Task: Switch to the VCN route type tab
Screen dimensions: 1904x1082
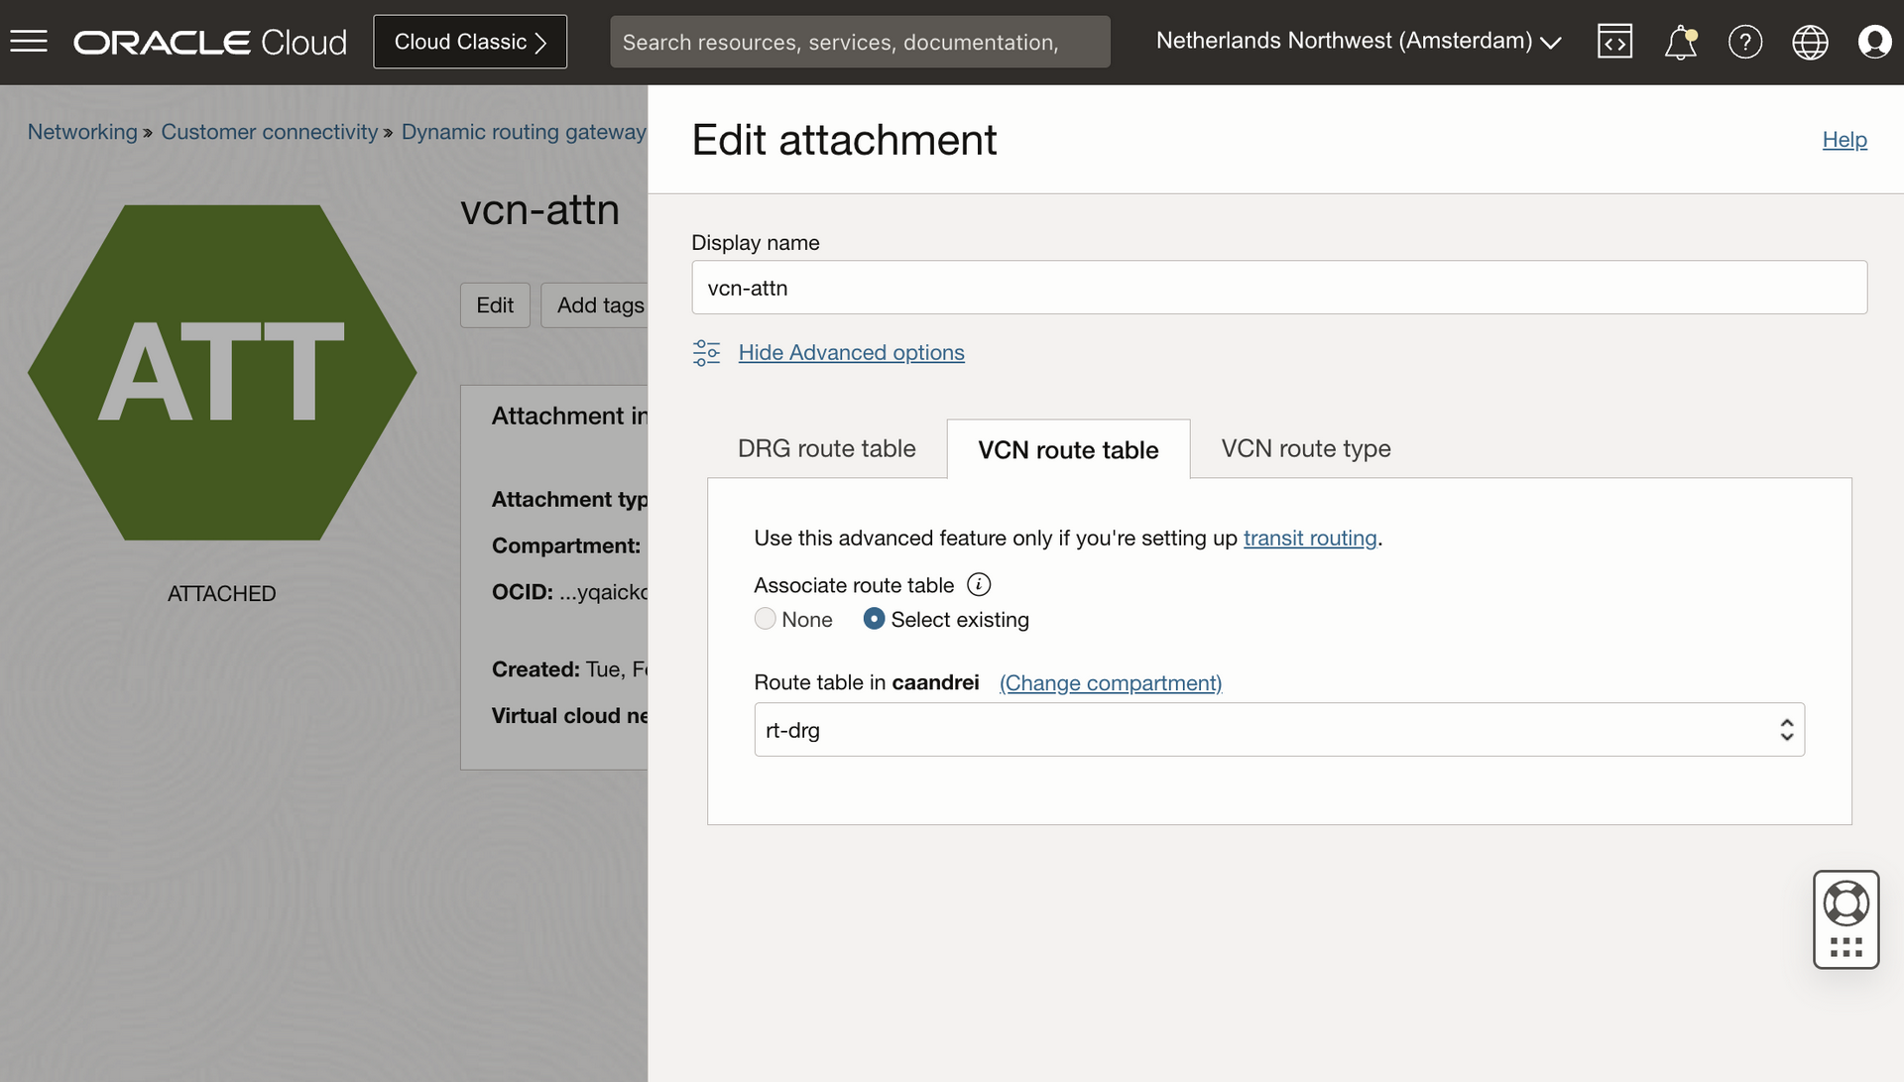Action: click(1305, 448)
